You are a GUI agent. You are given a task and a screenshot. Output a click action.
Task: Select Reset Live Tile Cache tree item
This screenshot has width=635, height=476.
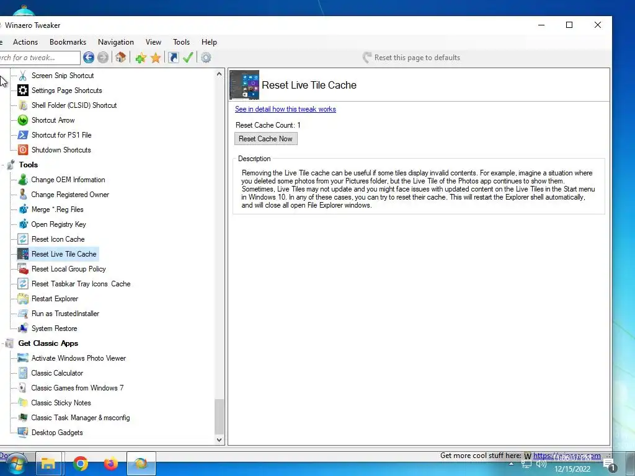(64, 254)
